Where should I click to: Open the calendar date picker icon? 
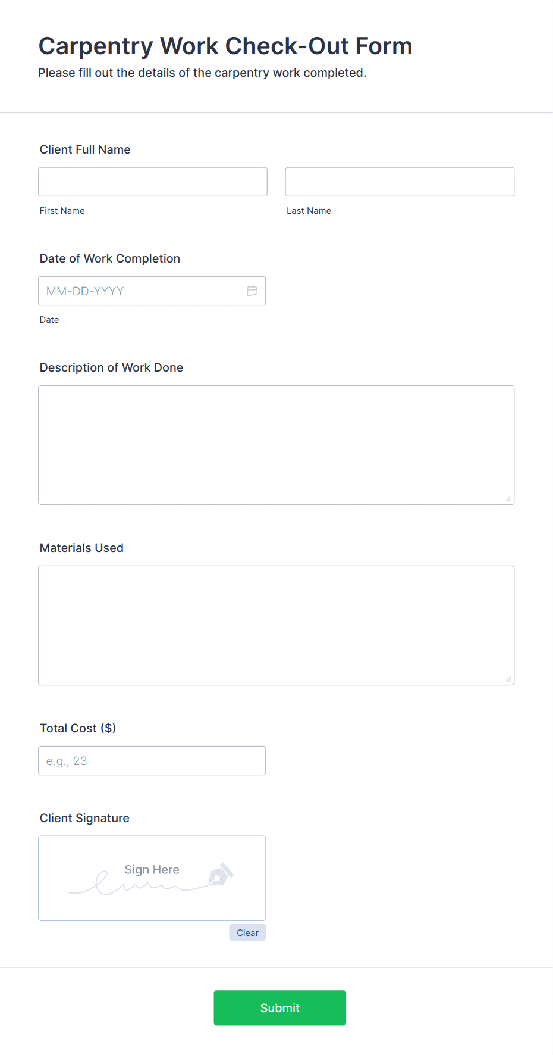pos(252,291)
